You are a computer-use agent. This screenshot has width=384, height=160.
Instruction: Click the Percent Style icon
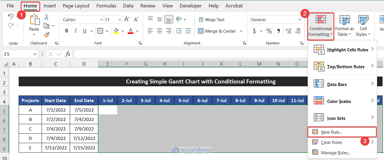tap(269, 31)
